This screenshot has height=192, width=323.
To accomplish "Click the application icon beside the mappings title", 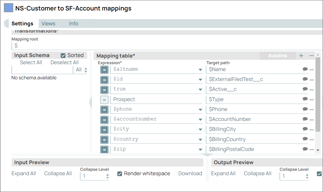I will [x=8, y=8].
